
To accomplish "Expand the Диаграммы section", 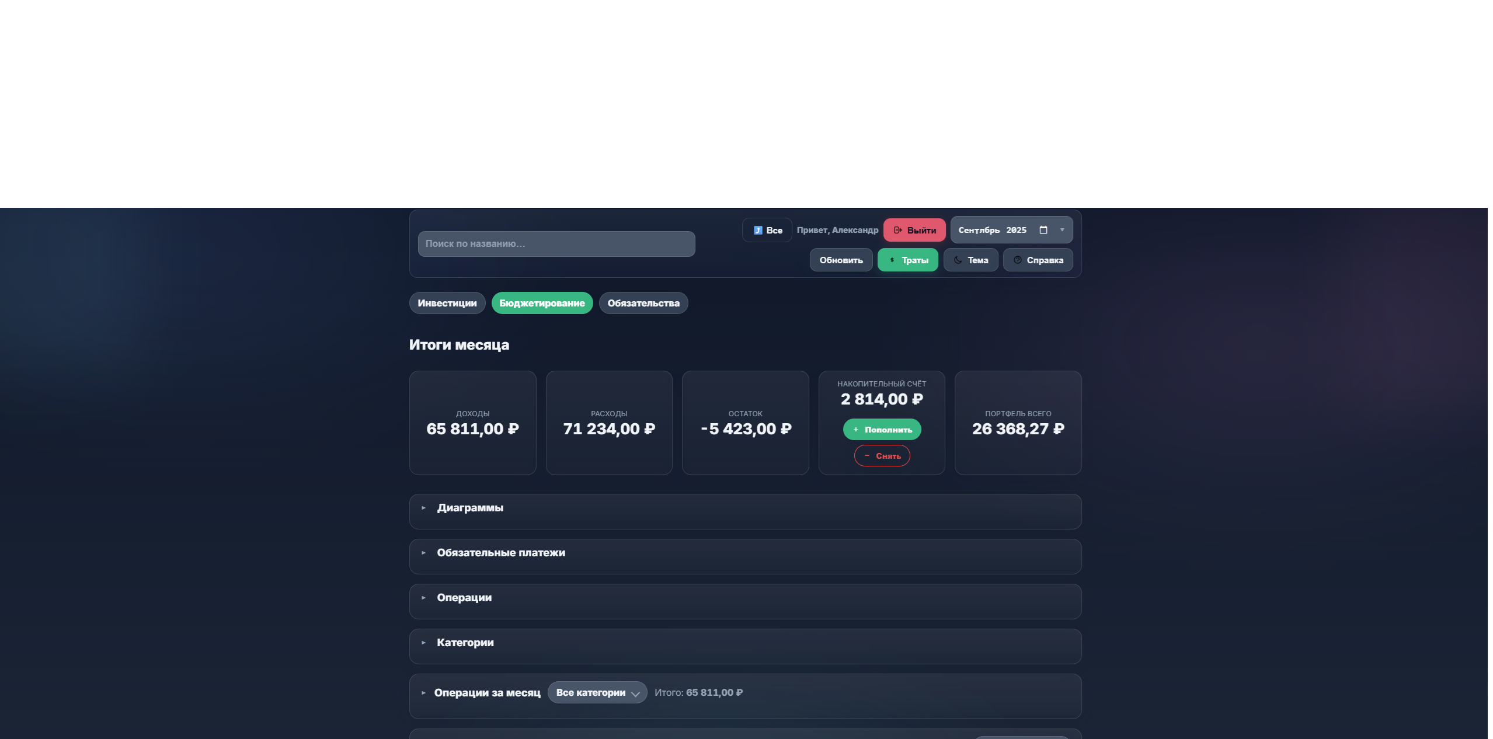I will coord(470,508).
